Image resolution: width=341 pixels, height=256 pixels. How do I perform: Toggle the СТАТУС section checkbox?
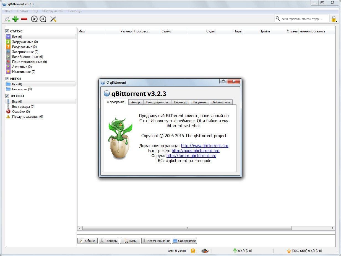point(7,31)
